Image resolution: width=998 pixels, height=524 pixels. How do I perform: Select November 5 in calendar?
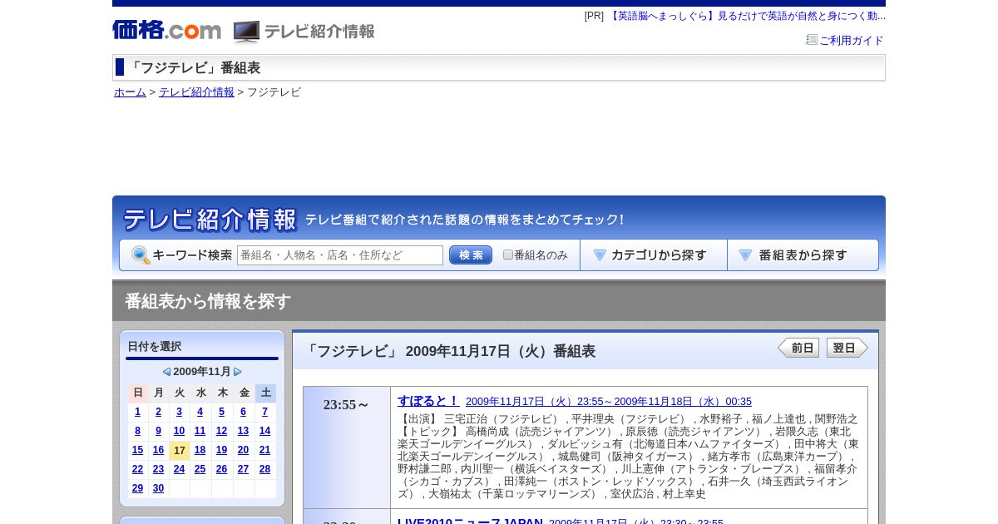[221, 412]
